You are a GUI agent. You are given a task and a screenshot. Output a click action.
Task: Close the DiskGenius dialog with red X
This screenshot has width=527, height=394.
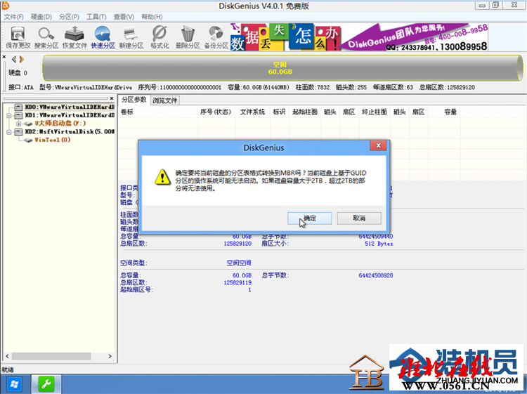pos(378,145)
